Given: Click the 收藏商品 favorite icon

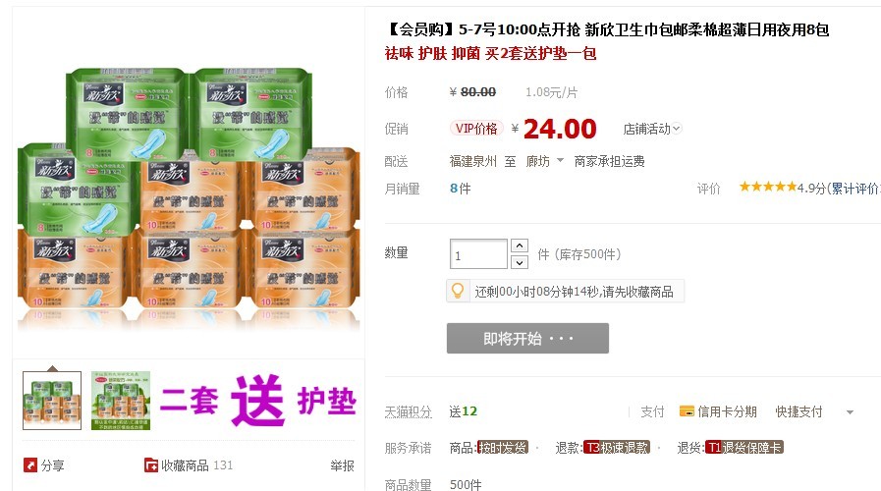Looking at the screenshot, I should click(x=151, y=465).
